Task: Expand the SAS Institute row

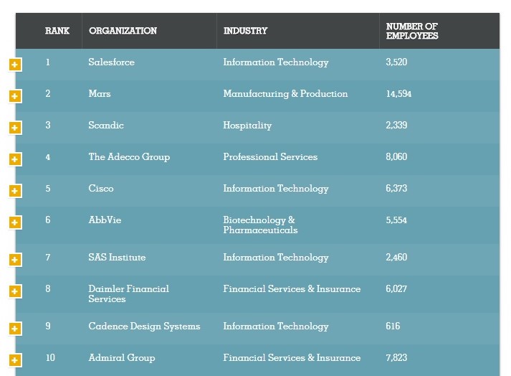Action: pos(14,260)
